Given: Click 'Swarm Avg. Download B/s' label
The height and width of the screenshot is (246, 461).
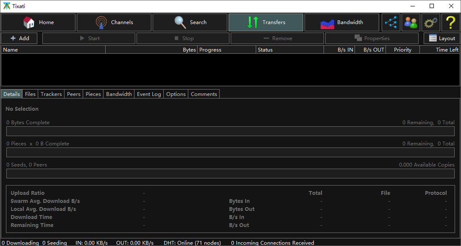Looking at the screenshot, I should coord(45,201).
